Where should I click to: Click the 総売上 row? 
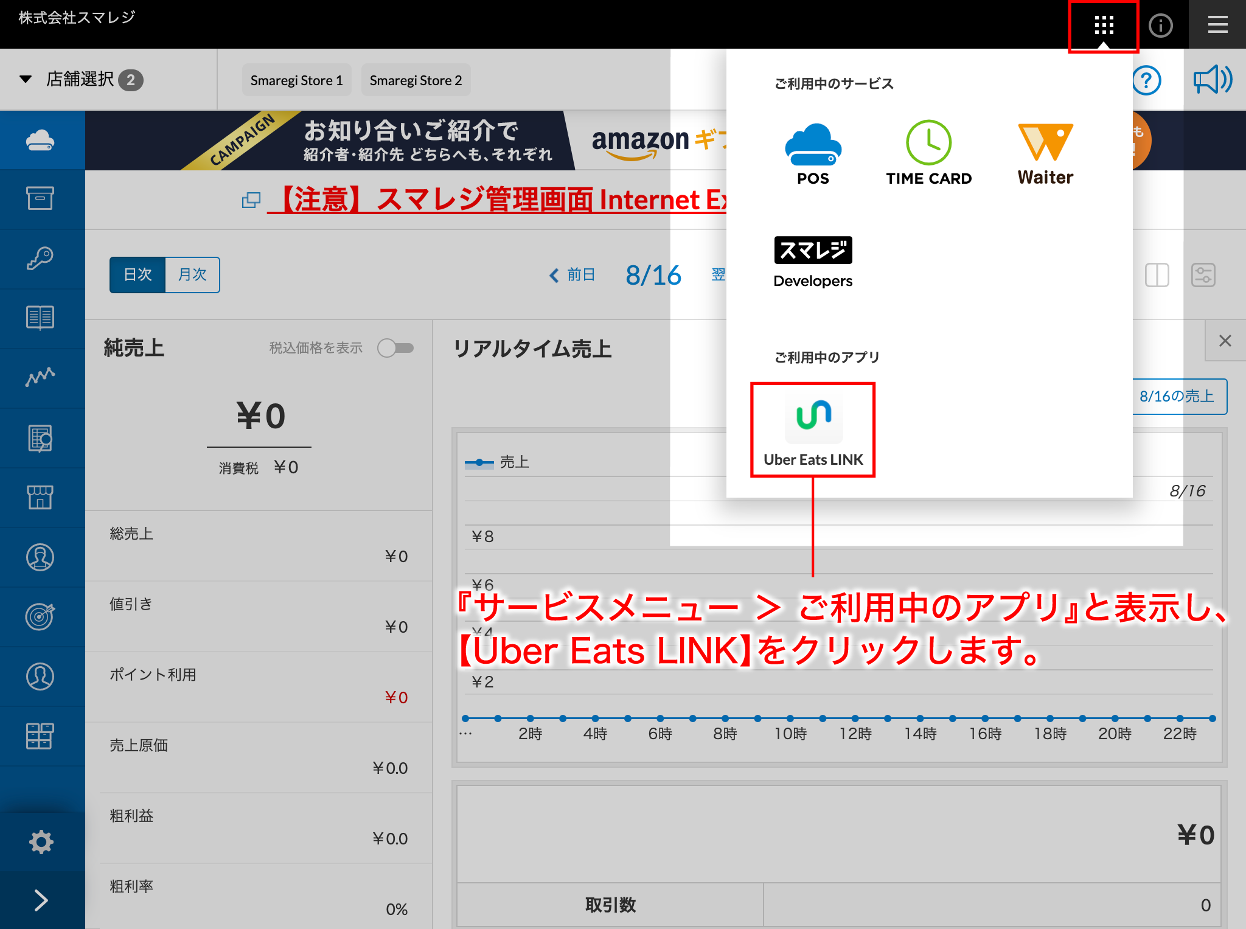[259, 545]
